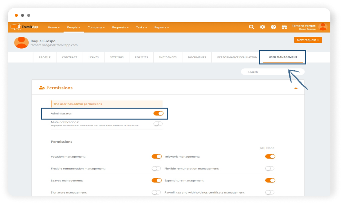
Task: Click the TramitApp logo
Action: click(x=24, y=27)
